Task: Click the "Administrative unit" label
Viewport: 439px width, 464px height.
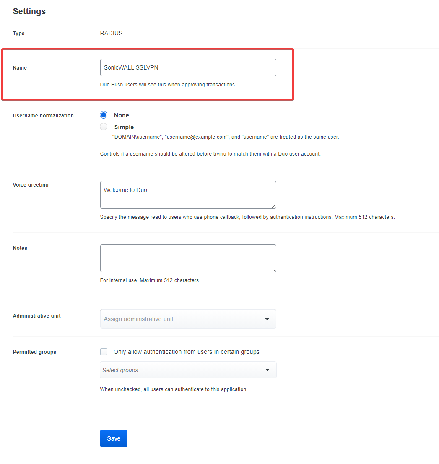Action: click(x=36, y=316)
